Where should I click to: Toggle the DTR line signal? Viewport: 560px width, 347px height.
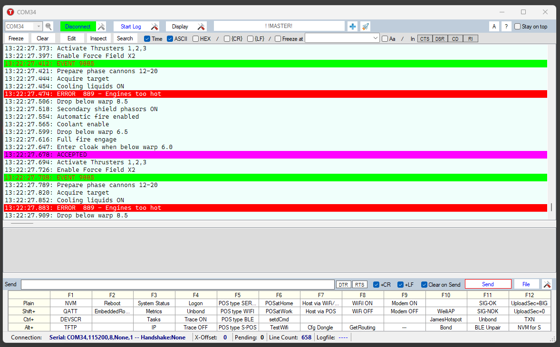[343, 284]
